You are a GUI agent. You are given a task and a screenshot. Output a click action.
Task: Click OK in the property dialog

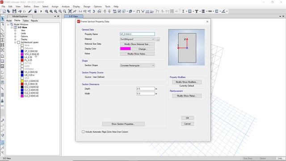tap(188, 118)
